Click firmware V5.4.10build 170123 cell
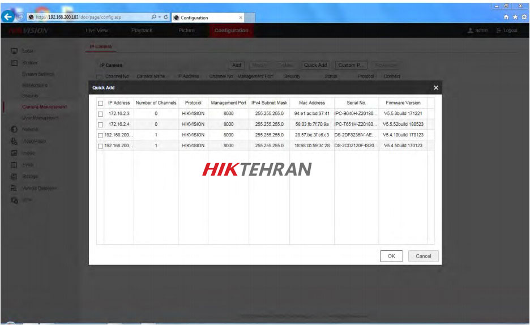 (403, 135)
